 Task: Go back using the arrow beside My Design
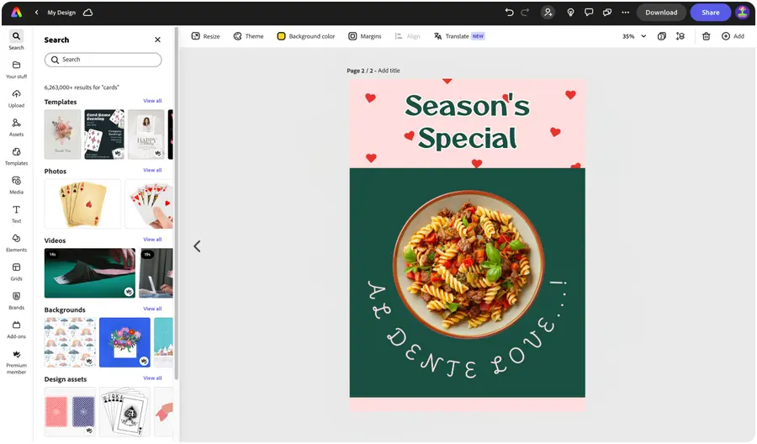pos(37,13)
